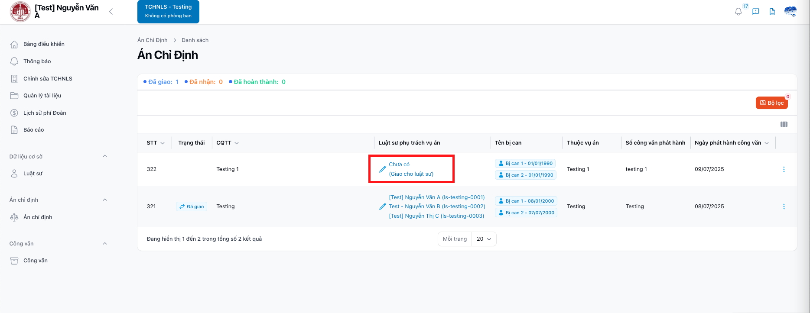Screen dimensions: 810x313
Task: Collapse the Công văn sidebar section
Action: click(x=105, y=244)
